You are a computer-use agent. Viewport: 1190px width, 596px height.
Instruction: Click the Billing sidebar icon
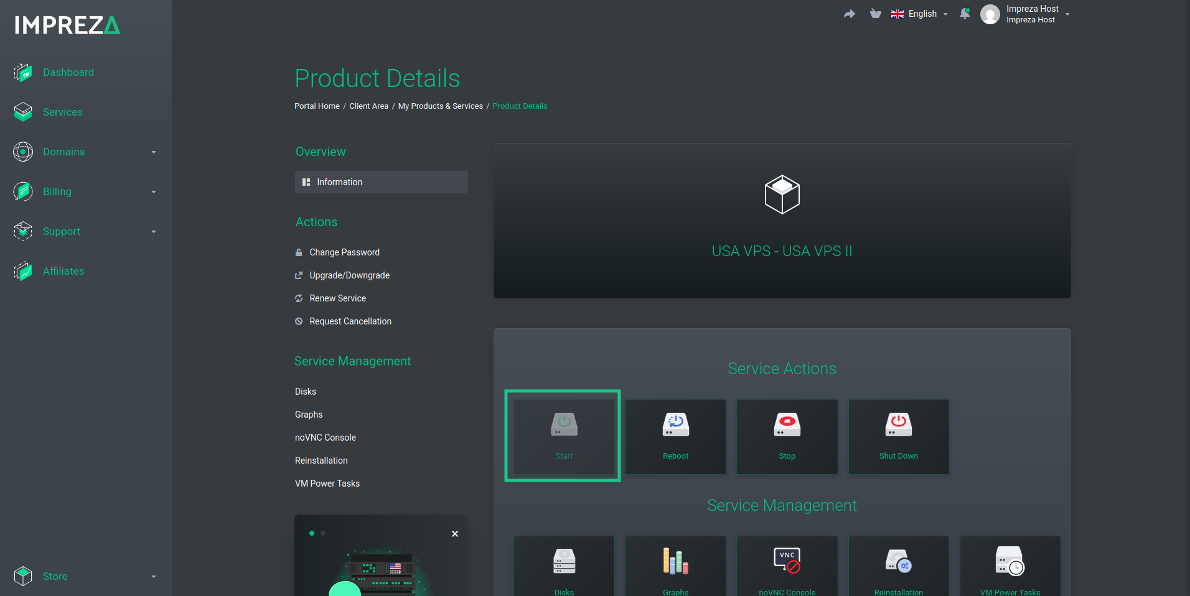pos(23,191)
